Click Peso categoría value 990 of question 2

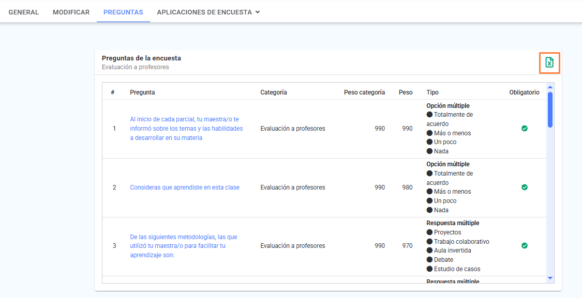tap(380, 187)
